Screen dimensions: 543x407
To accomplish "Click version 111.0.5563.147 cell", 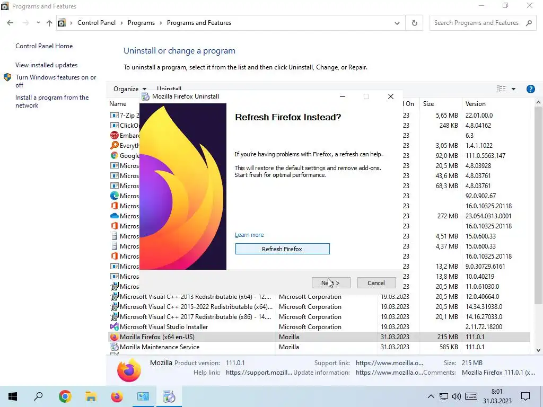I will coord(485,155).
